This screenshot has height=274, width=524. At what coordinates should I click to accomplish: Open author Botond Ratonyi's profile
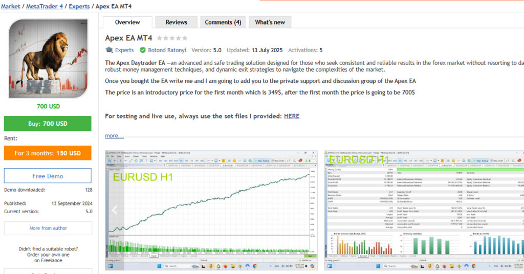coord(167,50)
